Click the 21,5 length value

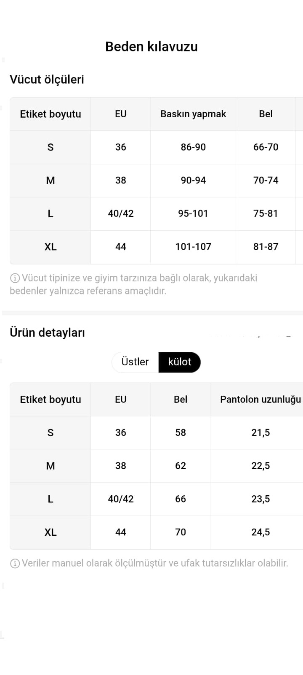click(260, 432)
